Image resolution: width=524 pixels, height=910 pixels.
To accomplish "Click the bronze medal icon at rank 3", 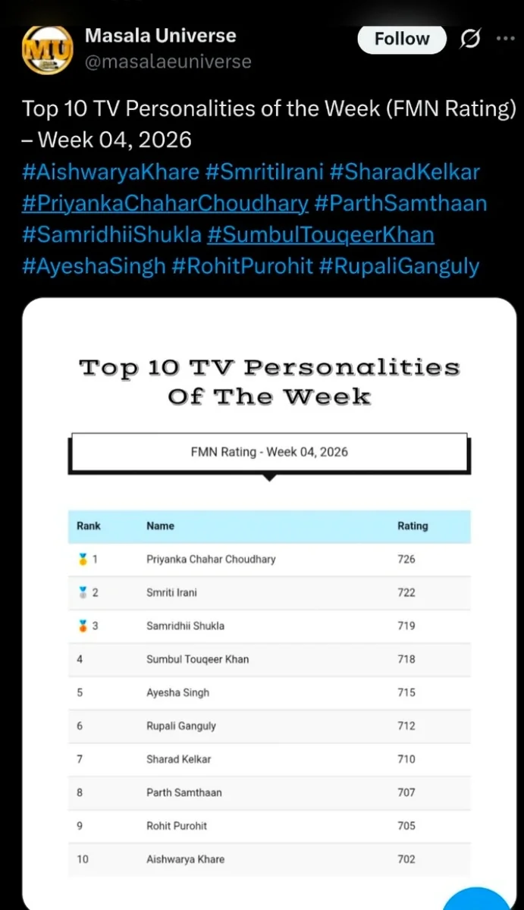I will click(x=82, y=626).
